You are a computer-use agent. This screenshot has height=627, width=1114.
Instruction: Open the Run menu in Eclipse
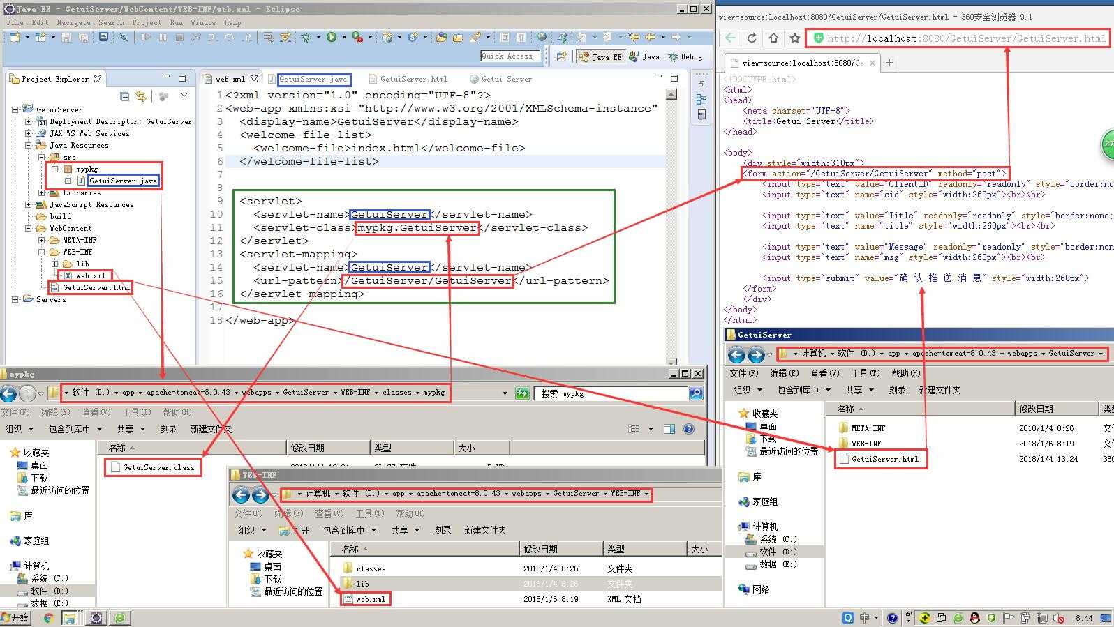177,22
